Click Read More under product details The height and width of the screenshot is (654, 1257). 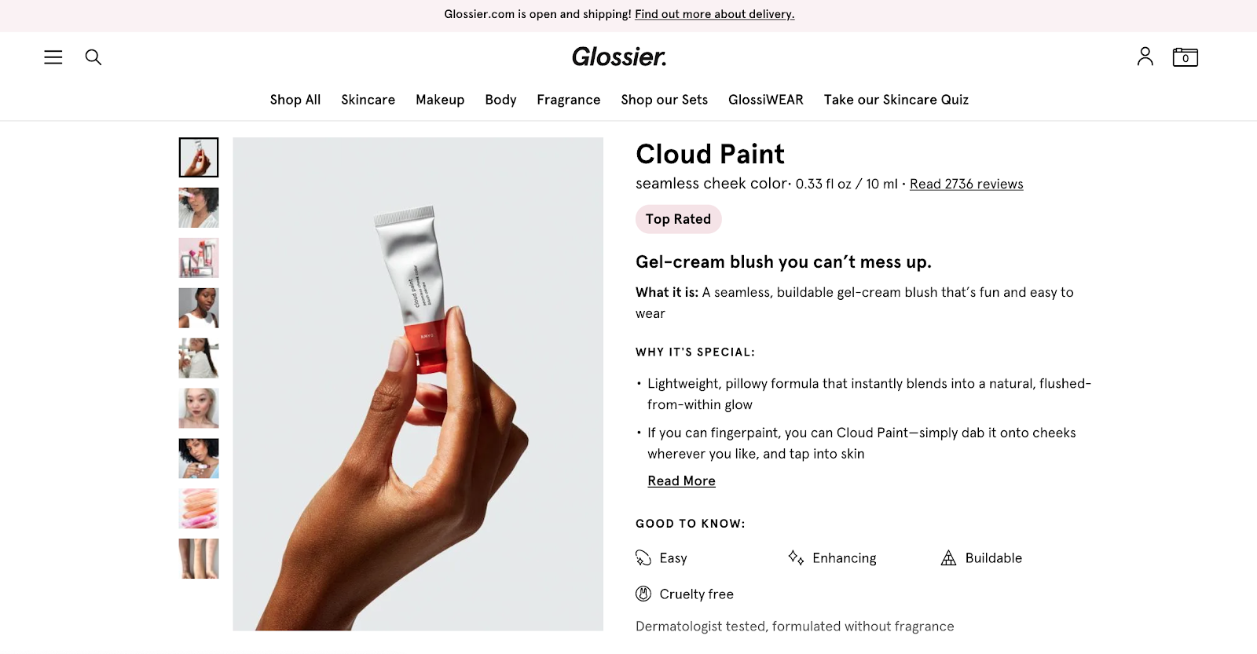point(680,480)
